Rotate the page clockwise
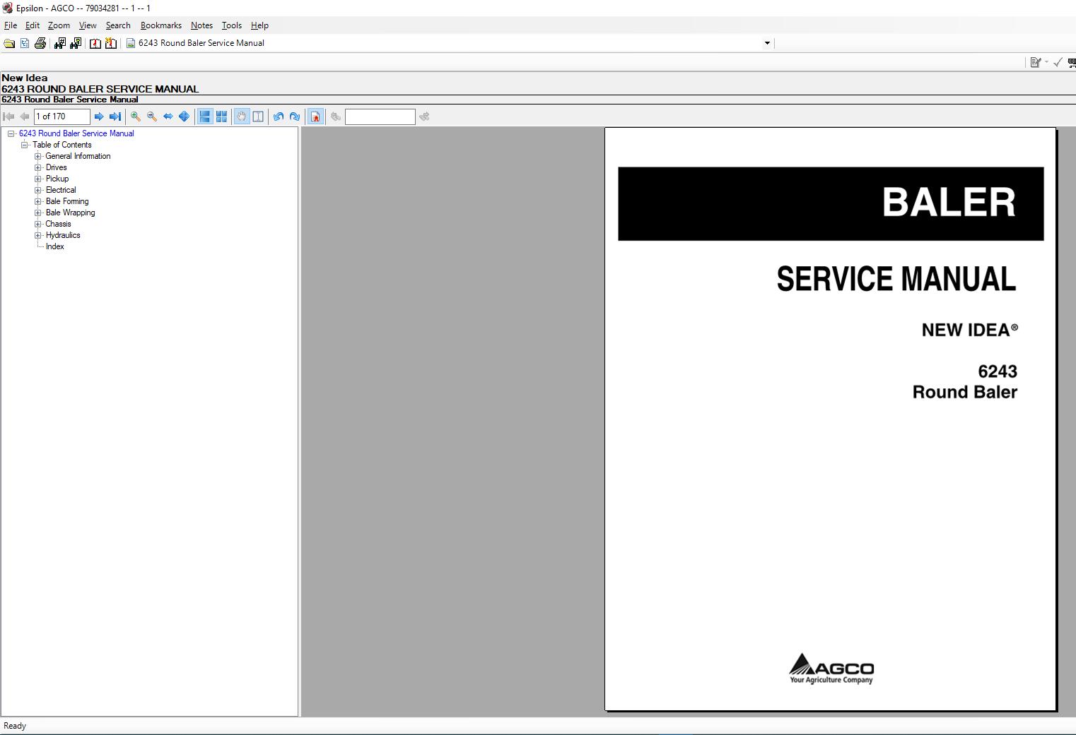The height and width of the screenshot is (735, 1076). (x=295, y=116)
